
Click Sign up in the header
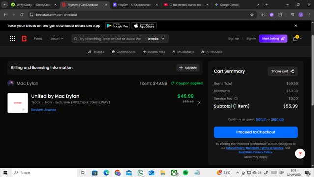233,39
